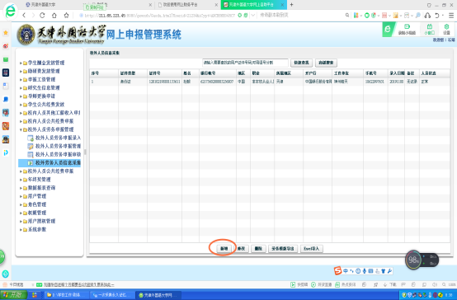457x300 pixels.
Task: Click the Sogou S logo on IME bar
Action: coord(337,270)
